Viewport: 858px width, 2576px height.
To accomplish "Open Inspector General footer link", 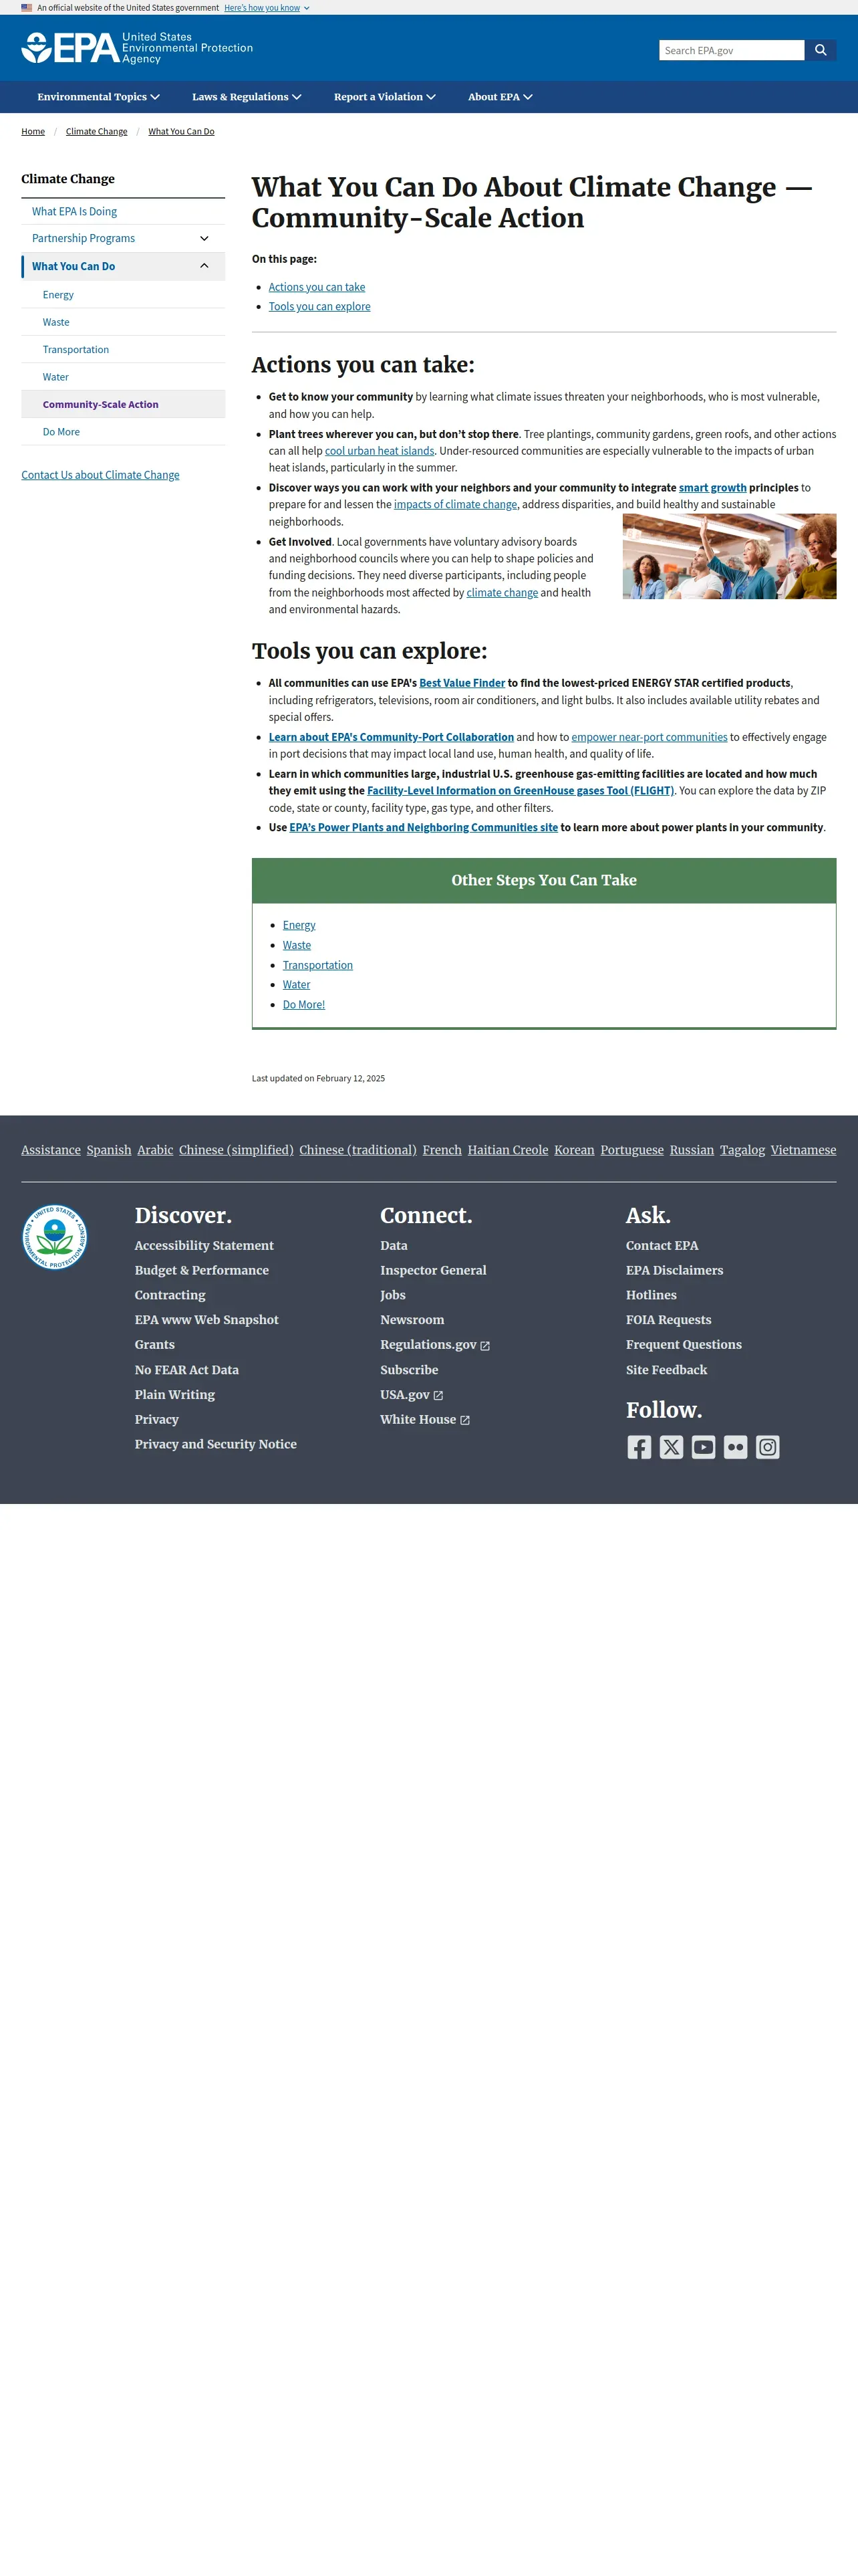I will tap(434, 1271).
